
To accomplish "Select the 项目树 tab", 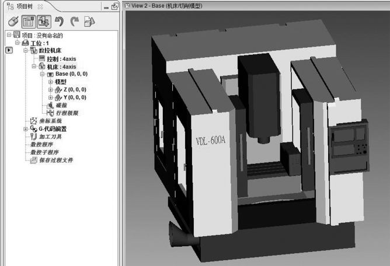I will coord(25,6).
